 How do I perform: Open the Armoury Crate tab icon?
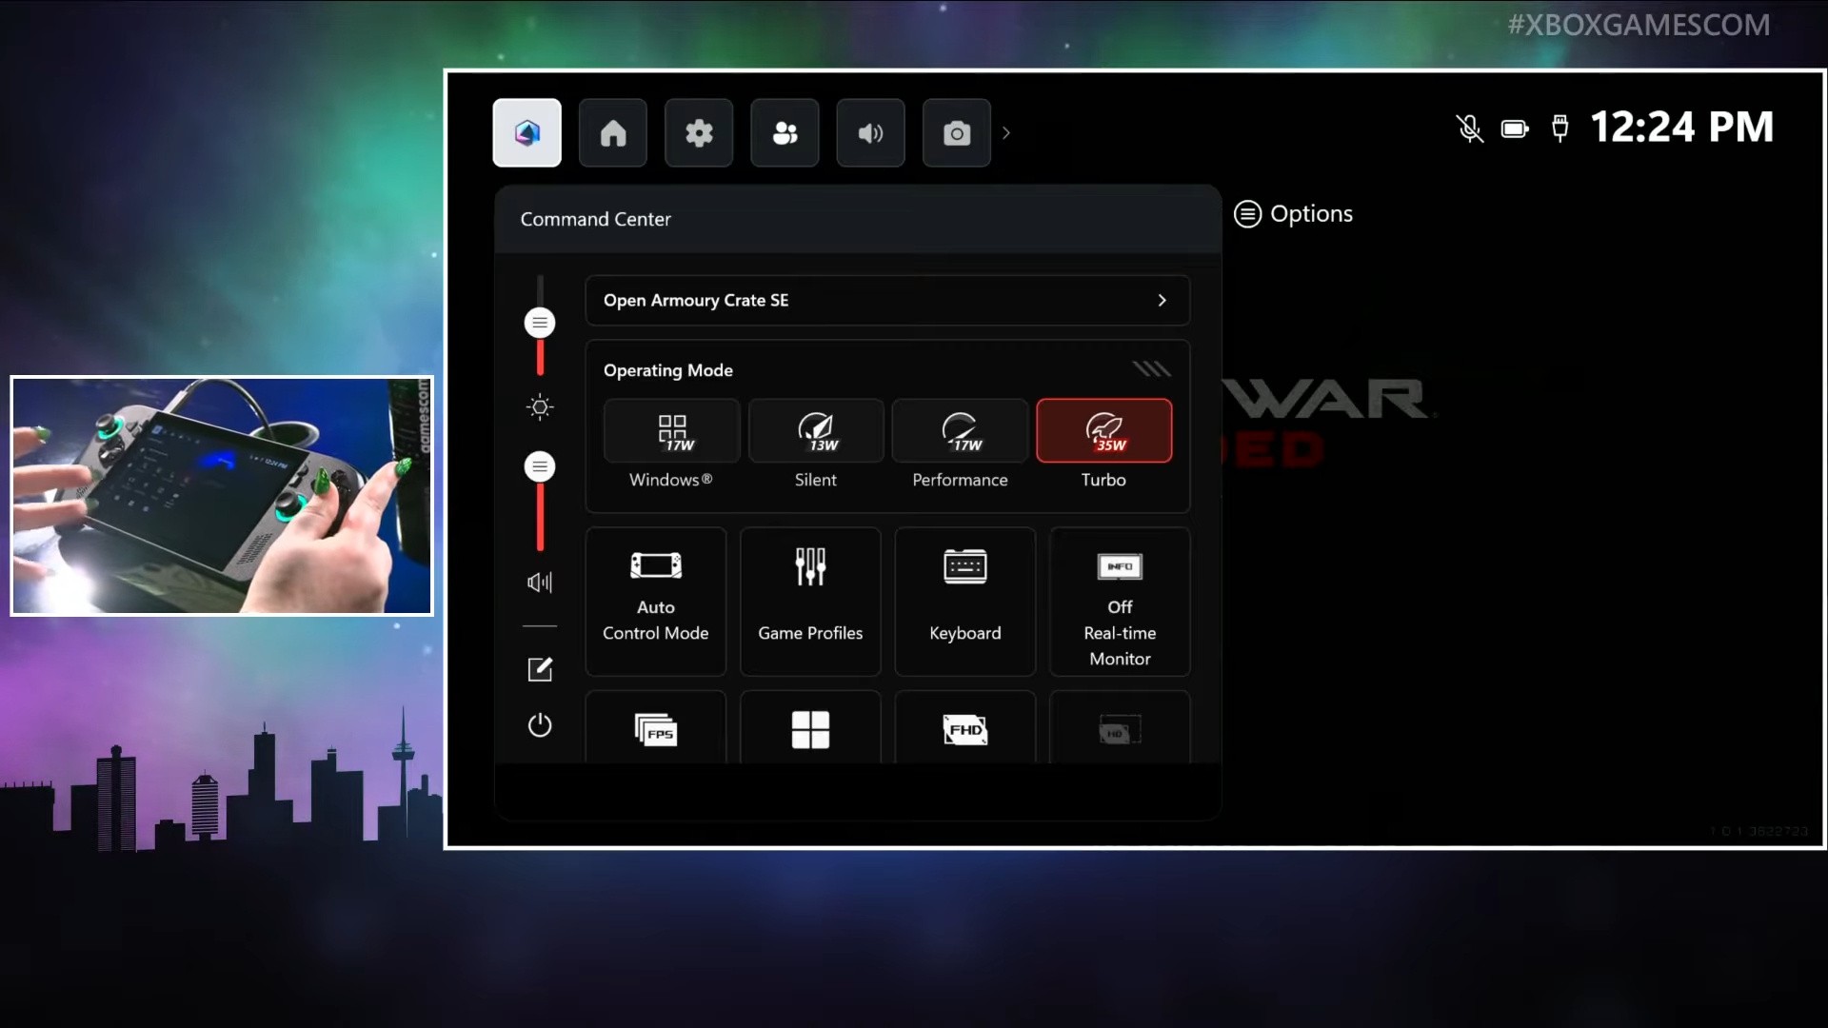[x=527, y=132]
